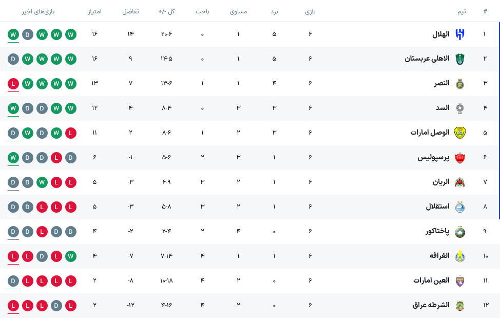Image resolution: width=500 pixels, height=318 pixels.
Task: Click Al Nassr's underlined red L result badge
Action: (x=13, y=84)
